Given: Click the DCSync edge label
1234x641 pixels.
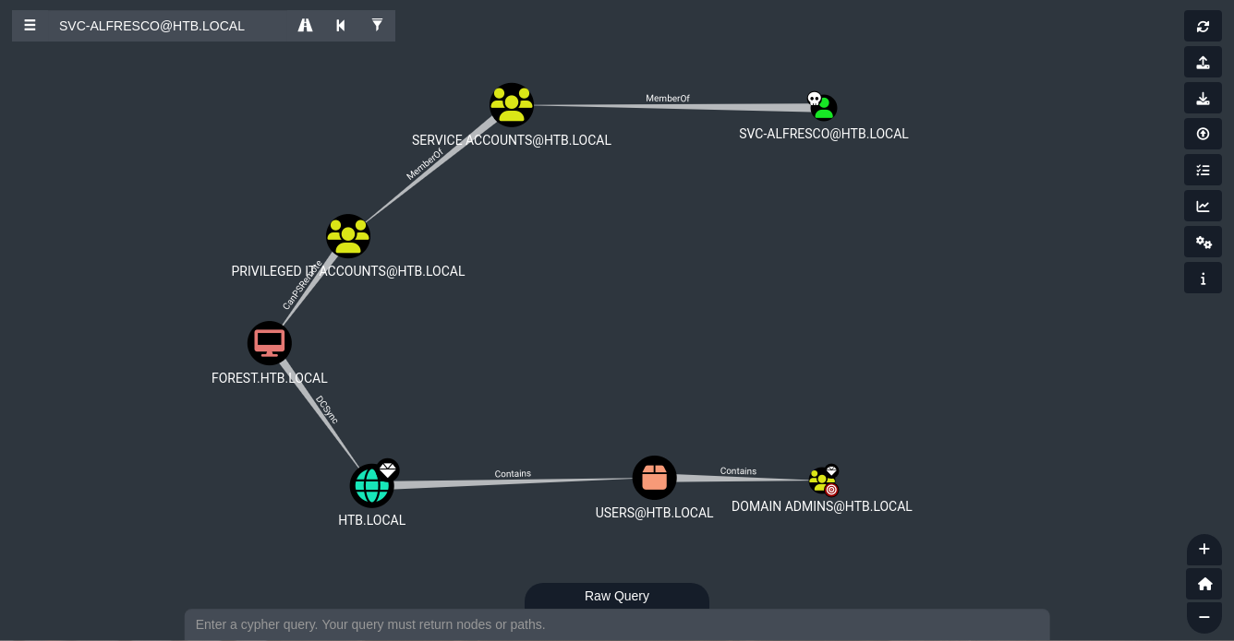Looking at the screenshot, I should click(327, 410).
